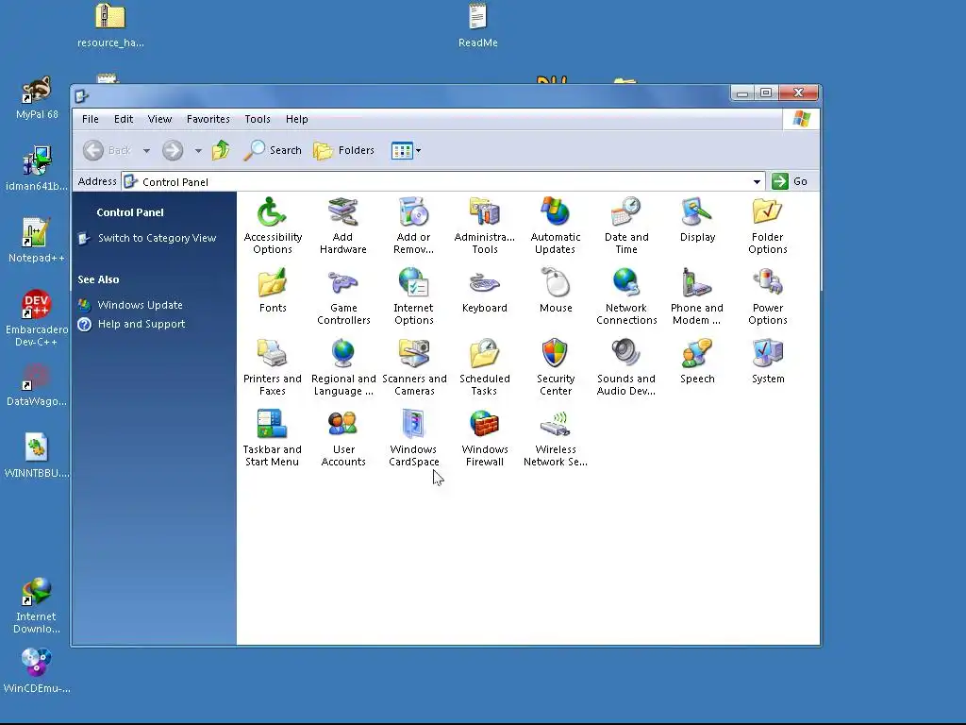
Task: Open the Edit menu
Action: point(124,119)
